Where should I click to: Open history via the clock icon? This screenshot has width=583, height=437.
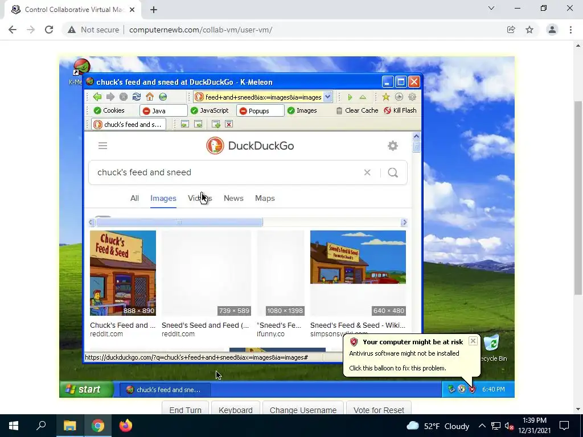click(x=399, y=97)
